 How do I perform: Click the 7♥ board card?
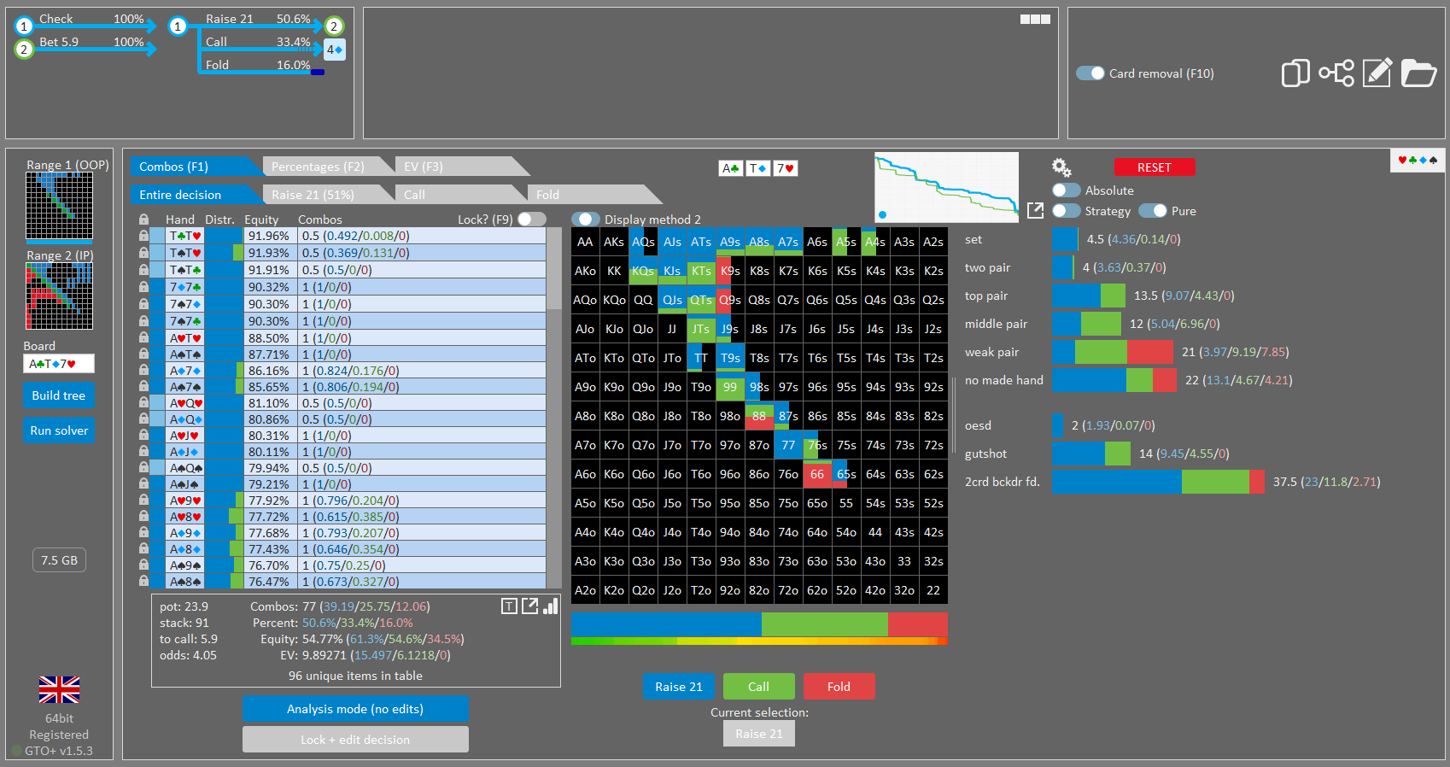click(x=786, y=168)
